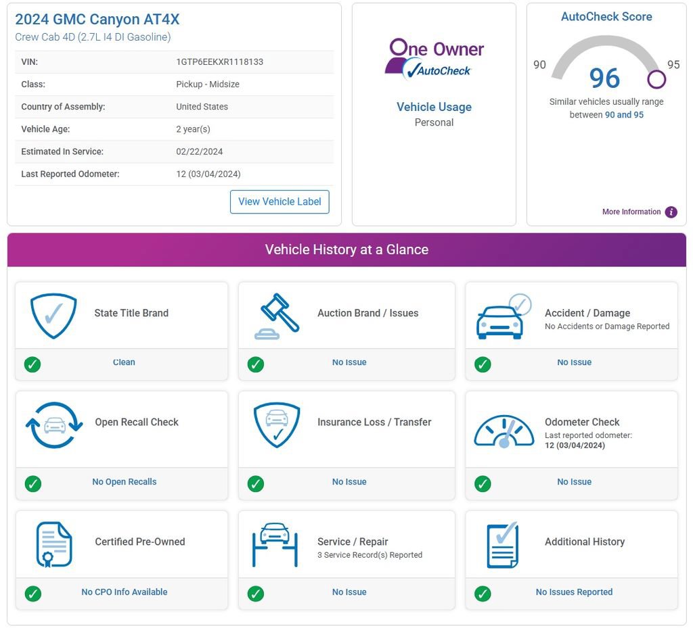Viewport: 693px width, 630px height.
Task: Open No Issue link under Accident / Damage
Action: coord(574,362)
